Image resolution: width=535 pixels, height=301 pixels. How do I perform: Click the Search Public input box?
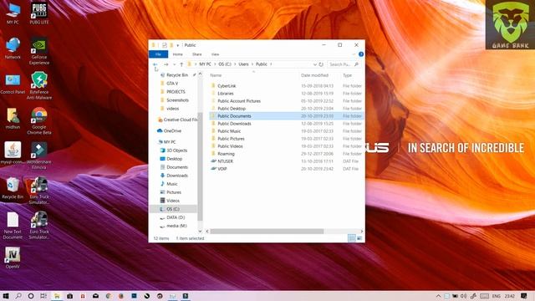(344, 64)
